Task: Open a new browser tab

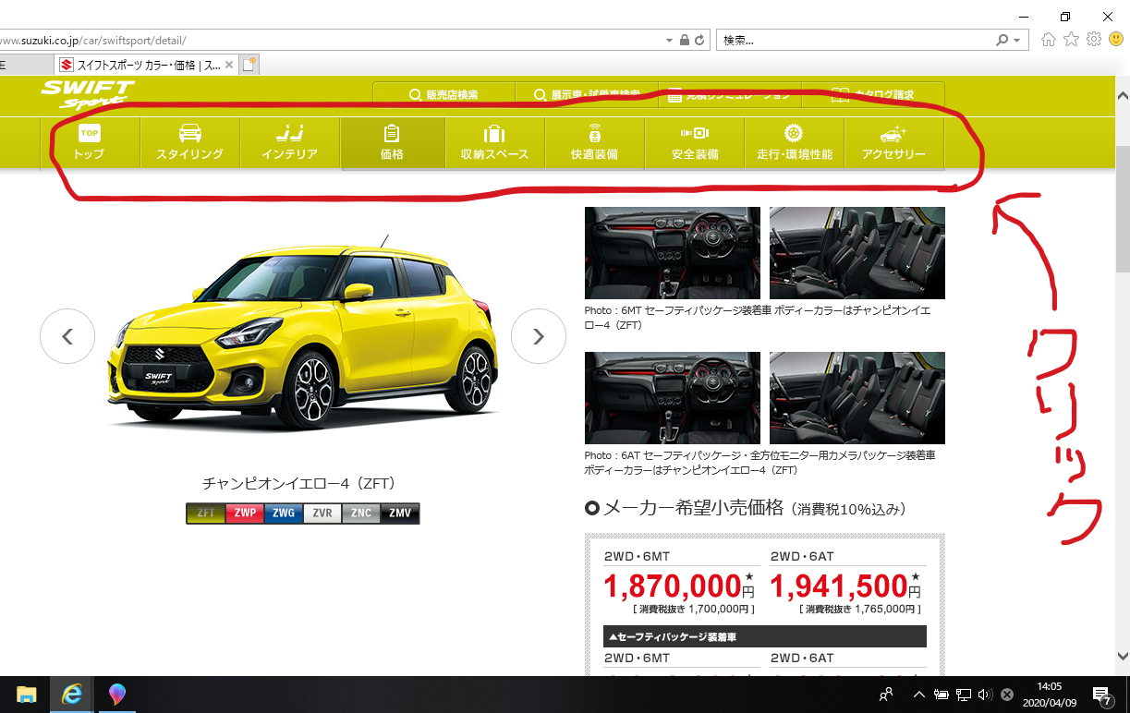Action: tap(249, 65)
